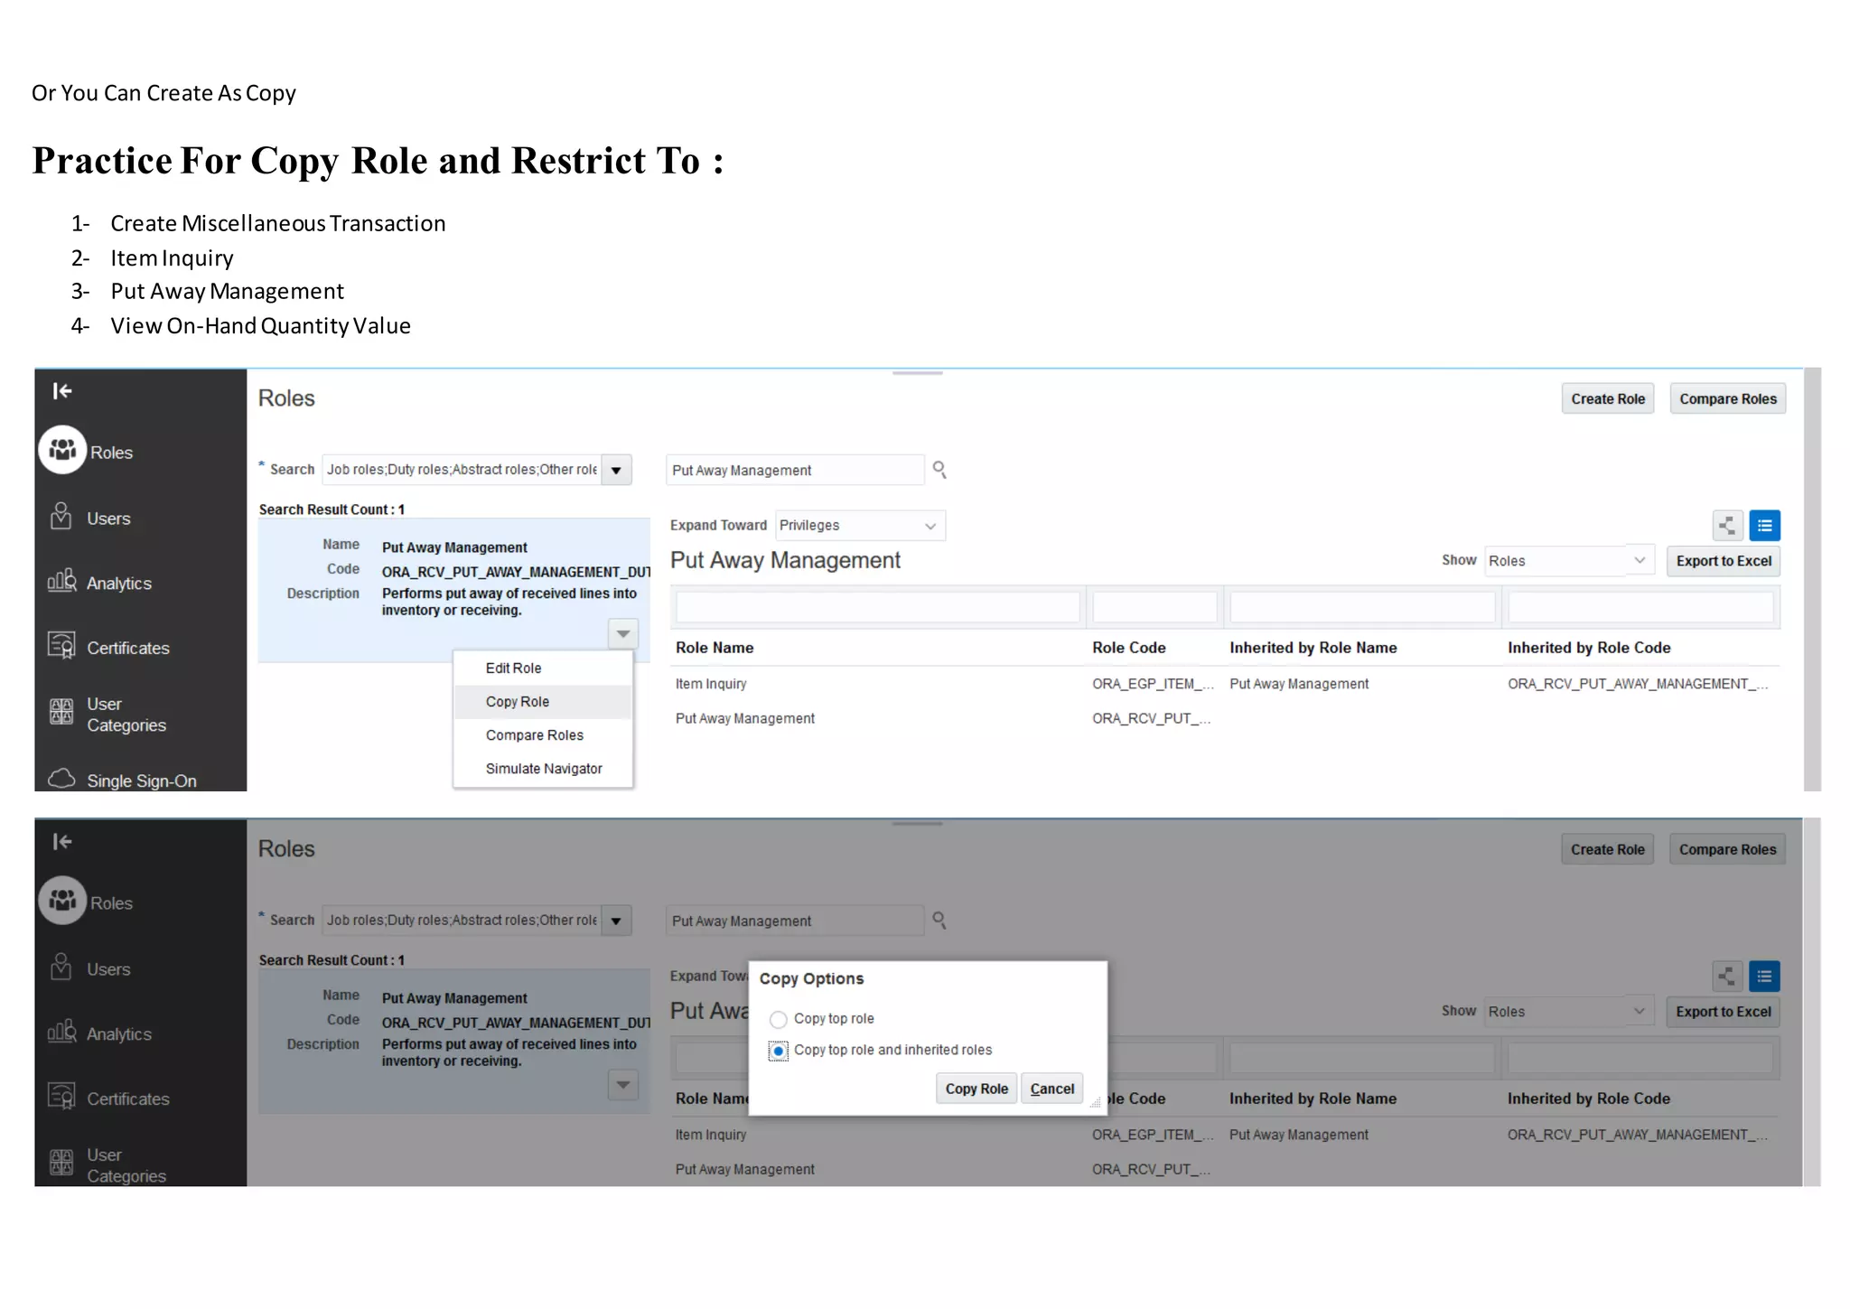Image resolution: width=1850 pixels, height=1309 pixels.
Task: Confirm with the Copy Role dialog button
Action: point(976,1089)
